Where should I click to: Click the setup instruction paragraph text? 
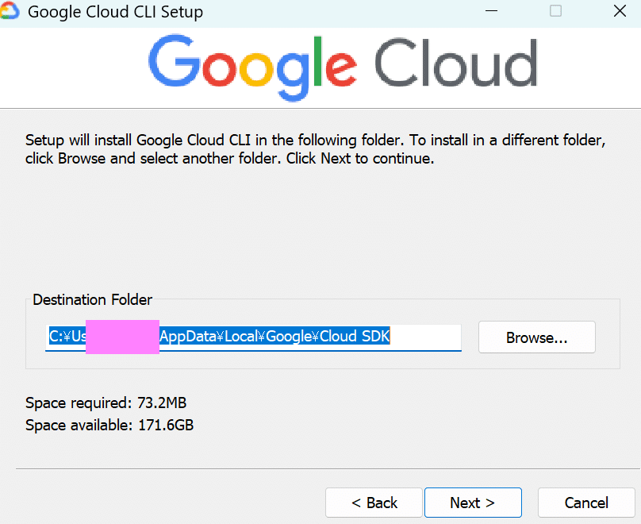point(314,148)
